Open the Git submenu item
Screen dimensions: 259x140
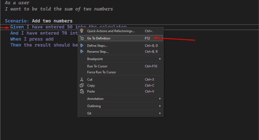(x=121, y=113)
